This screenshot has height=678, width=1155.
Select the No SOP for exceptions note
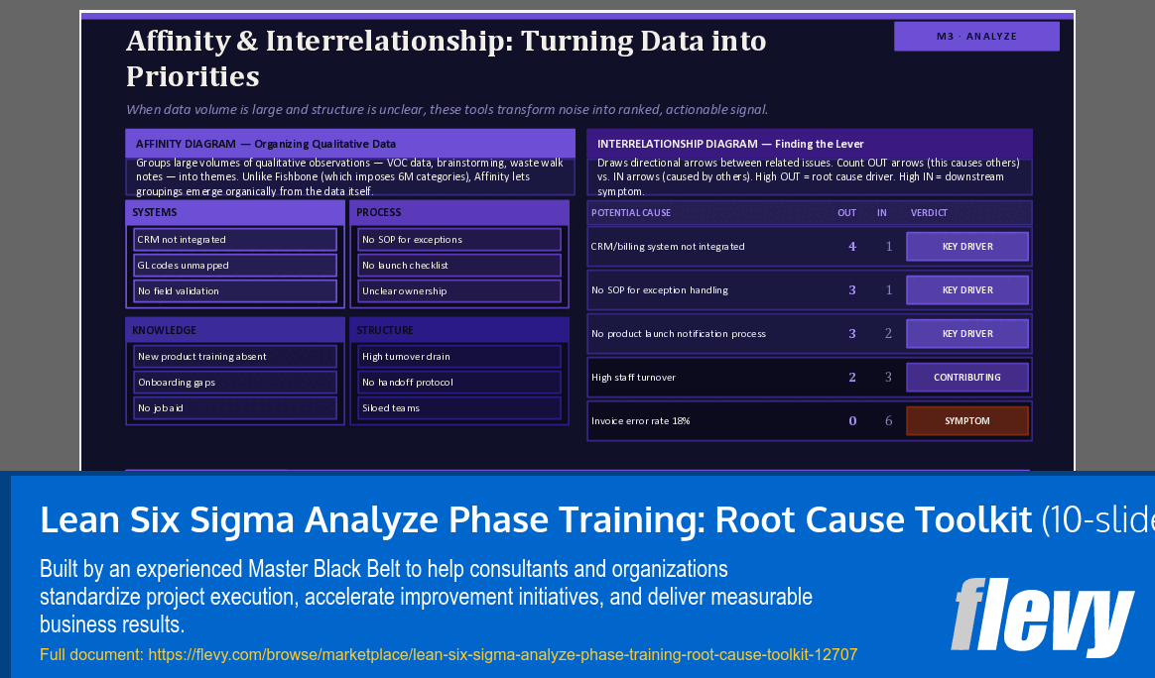click(x=459, y=239)
